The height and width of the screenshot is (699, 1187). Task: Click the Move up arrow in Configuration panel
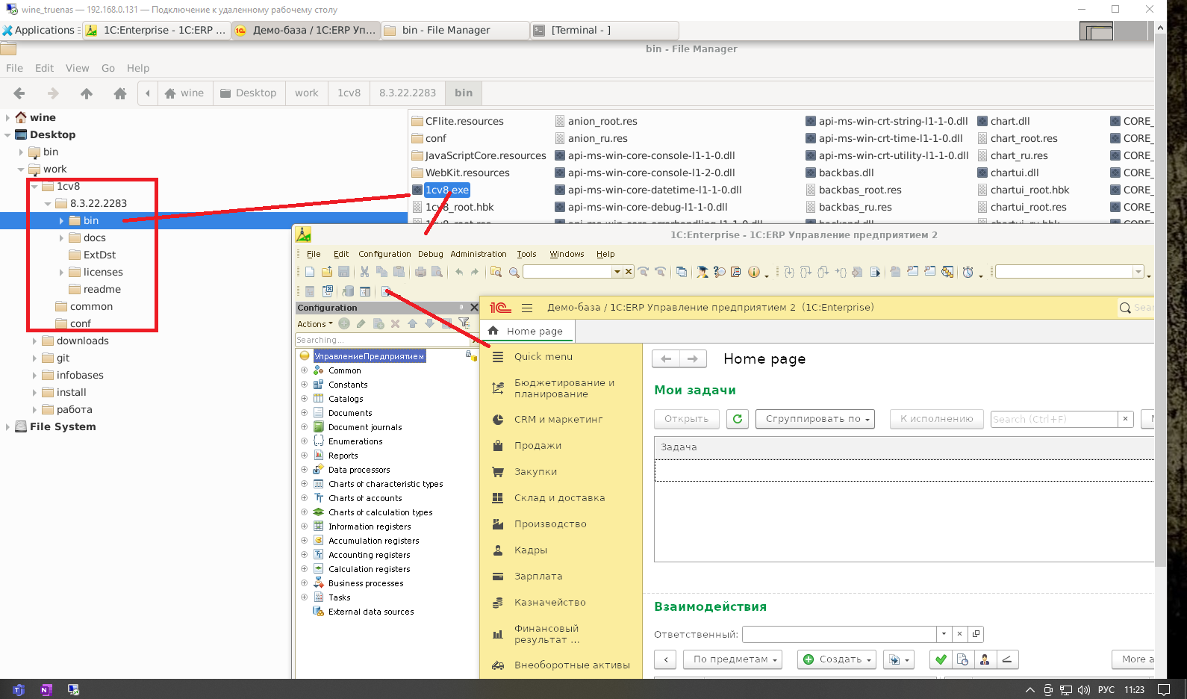pos(412,323)
